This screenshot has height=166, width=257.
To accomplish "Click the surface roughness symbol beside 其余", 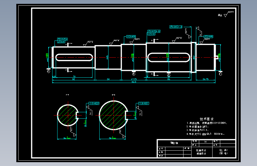I will (229, 14).
